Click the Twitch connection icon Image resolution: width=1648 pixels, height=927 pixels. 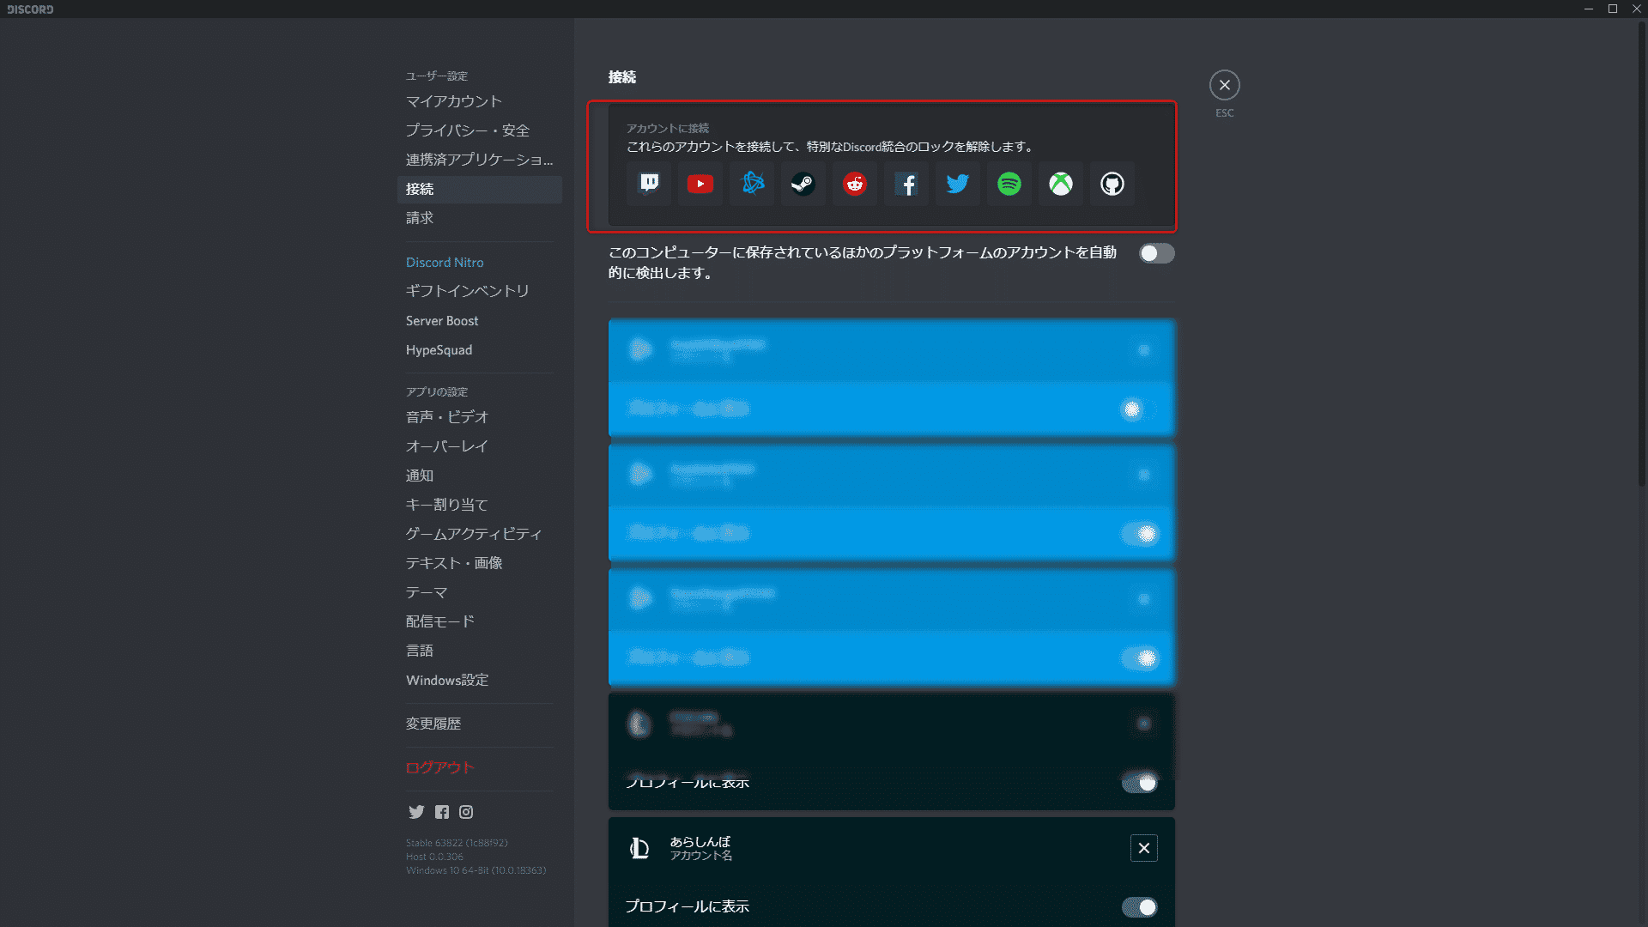[649, 184]
